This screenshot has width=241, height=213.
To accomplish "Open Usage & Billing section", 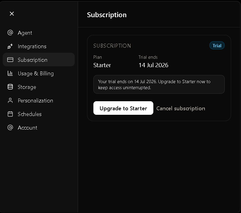I will [39, 73].
